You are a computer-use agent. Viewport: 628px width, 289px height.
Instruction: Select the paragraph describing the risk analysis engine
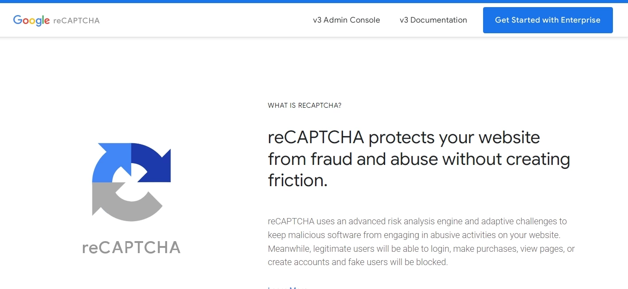point(420,242)
